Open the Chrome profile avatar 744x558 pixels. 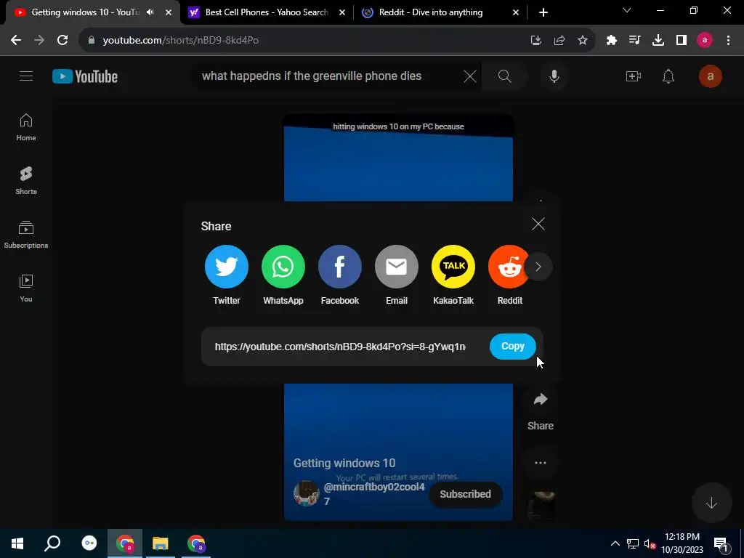point(705,41)
